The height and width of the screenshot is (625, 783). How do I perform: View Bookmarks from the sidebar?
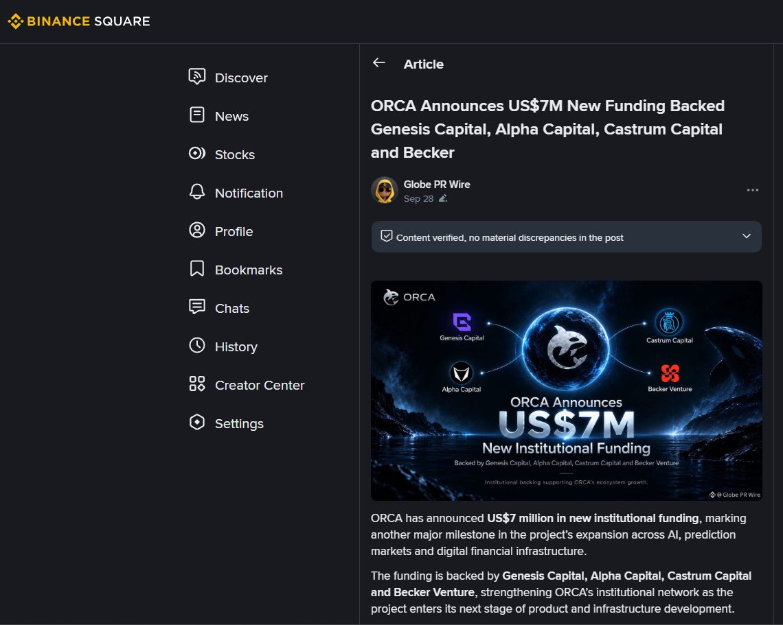[249, 270]
